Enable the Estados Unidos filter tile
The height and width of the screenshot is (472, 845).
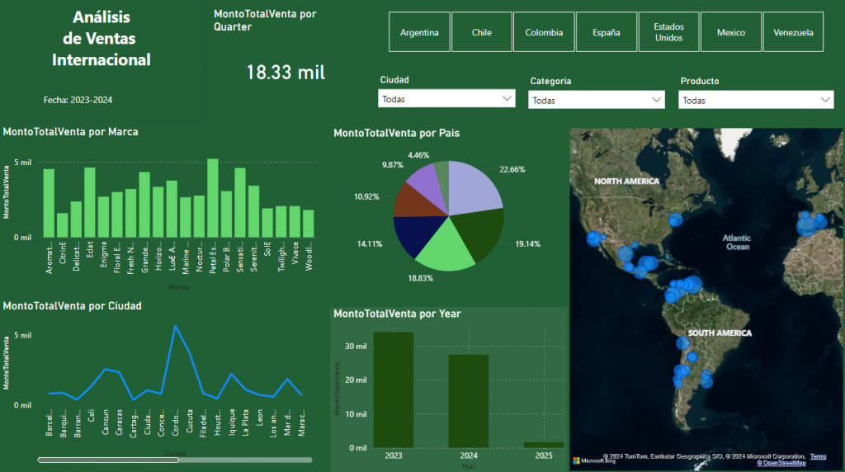[x=668, y=33]
